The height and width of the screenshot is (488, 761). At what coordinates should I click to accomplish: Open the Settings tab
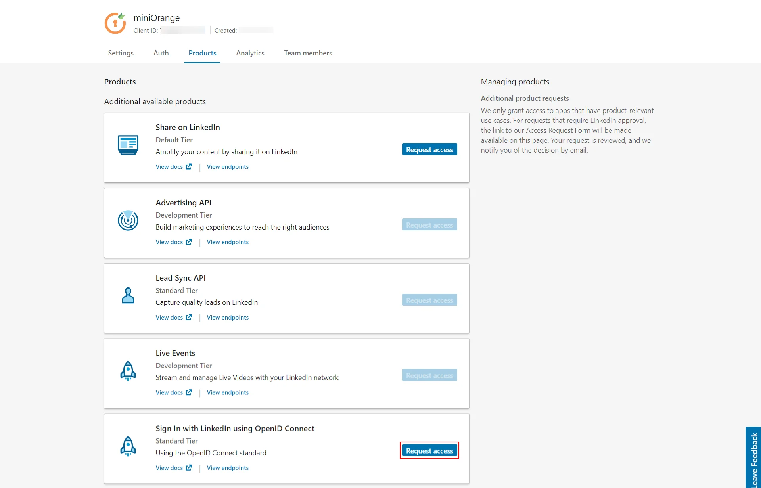[121, 53]
